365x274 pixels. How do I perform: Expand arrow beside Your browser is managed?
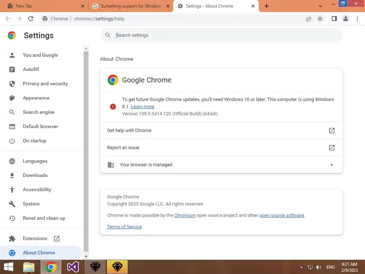332,165
